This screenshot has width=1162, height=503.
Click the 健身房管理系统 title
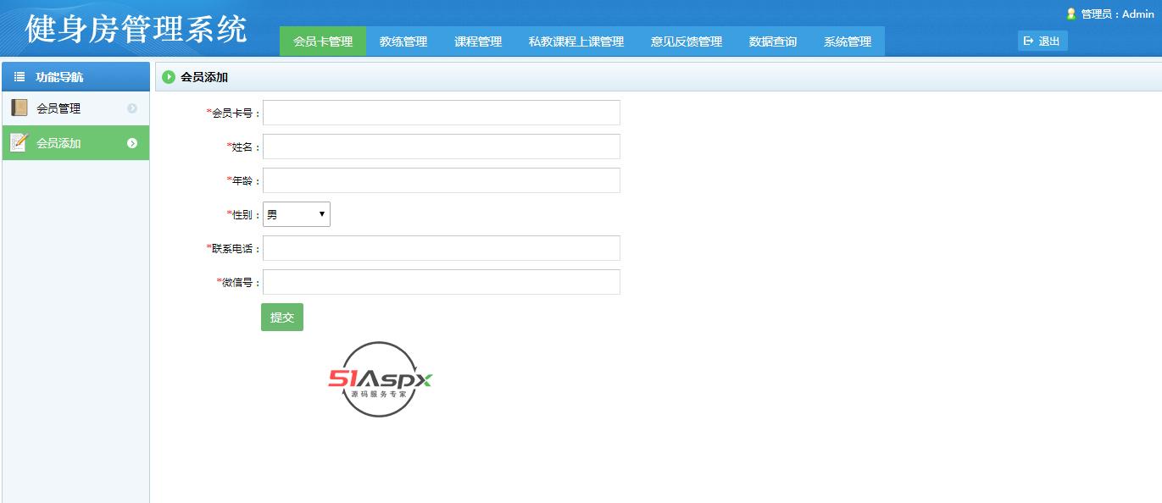tap(136, 30)
